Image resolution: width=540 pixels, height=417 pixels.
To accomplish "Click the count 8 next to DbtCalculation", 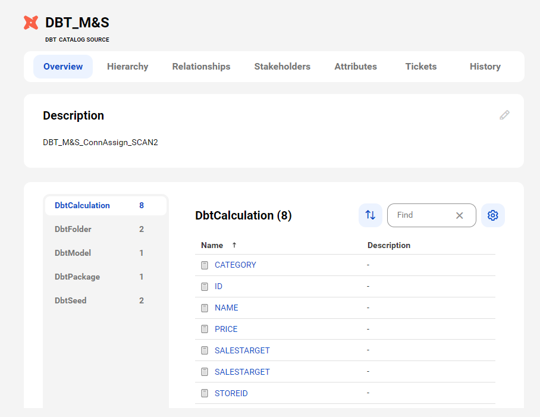I will pyautogui.click(x=141, y=206).
